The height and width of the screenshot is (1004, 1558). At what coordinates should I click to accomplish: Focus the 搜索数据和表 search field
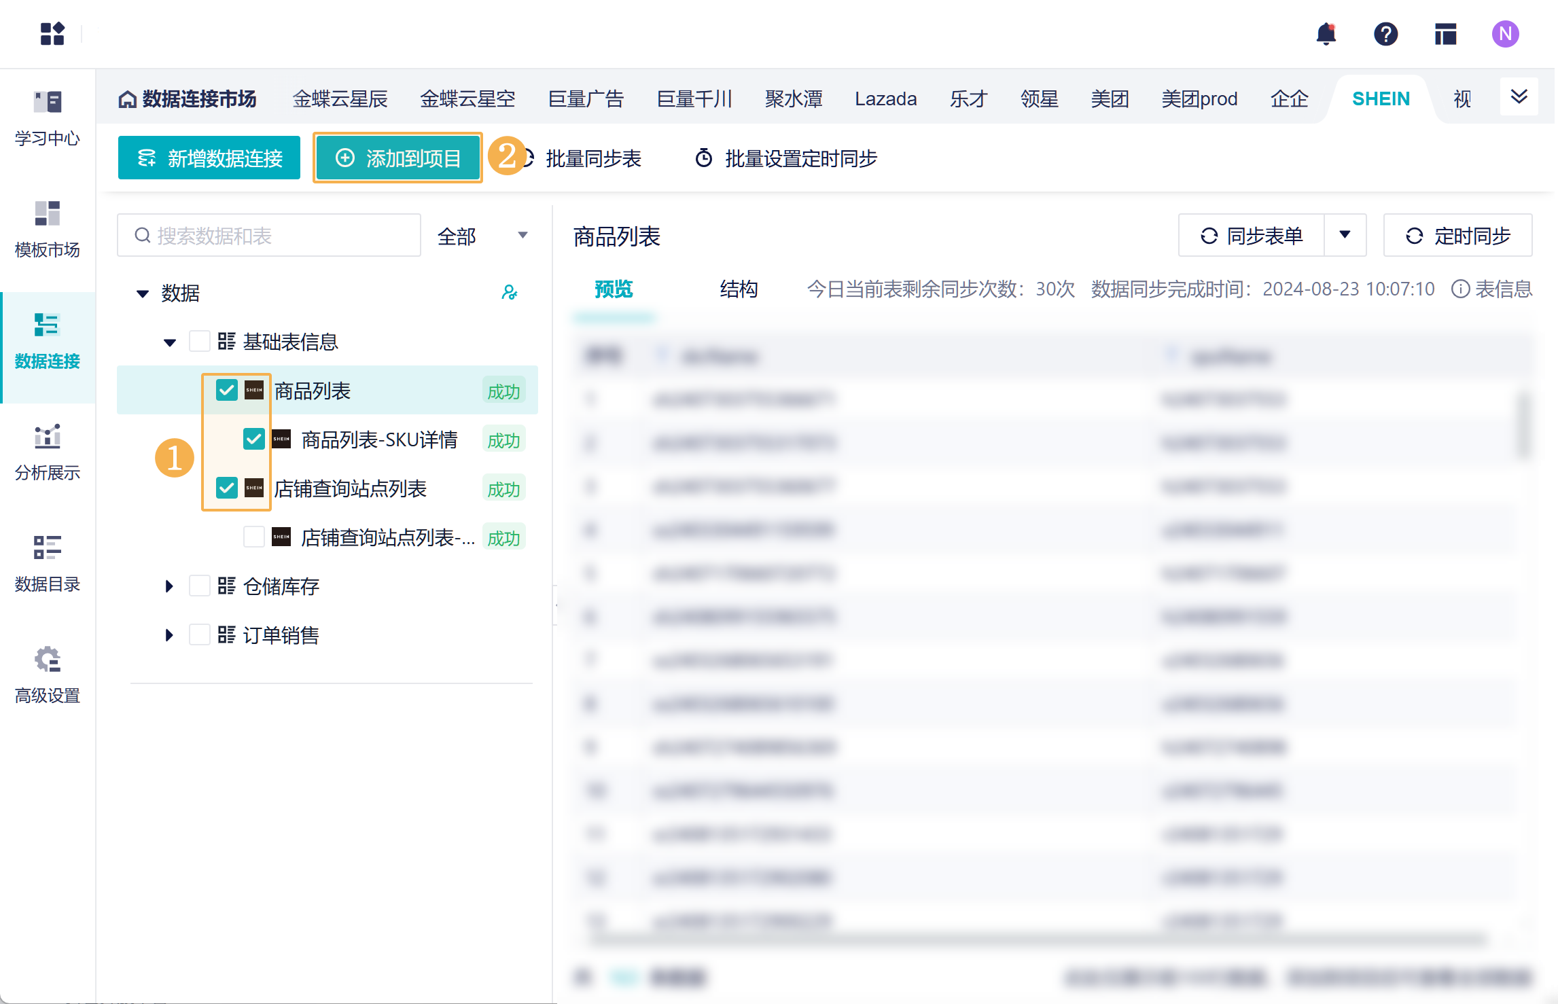click(268, 236)
